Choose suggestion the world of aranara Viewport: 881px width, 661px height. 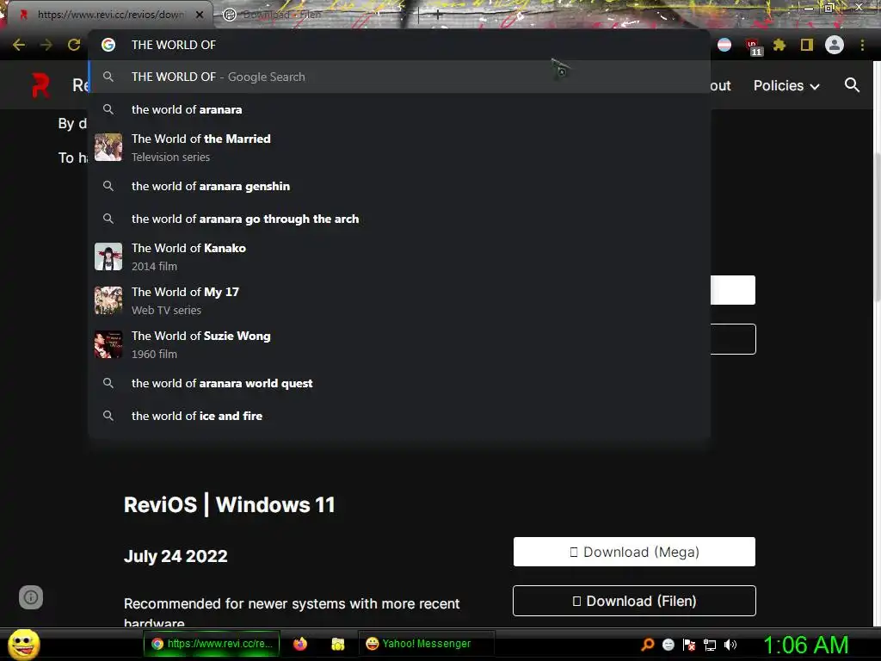tap(399, 109)
